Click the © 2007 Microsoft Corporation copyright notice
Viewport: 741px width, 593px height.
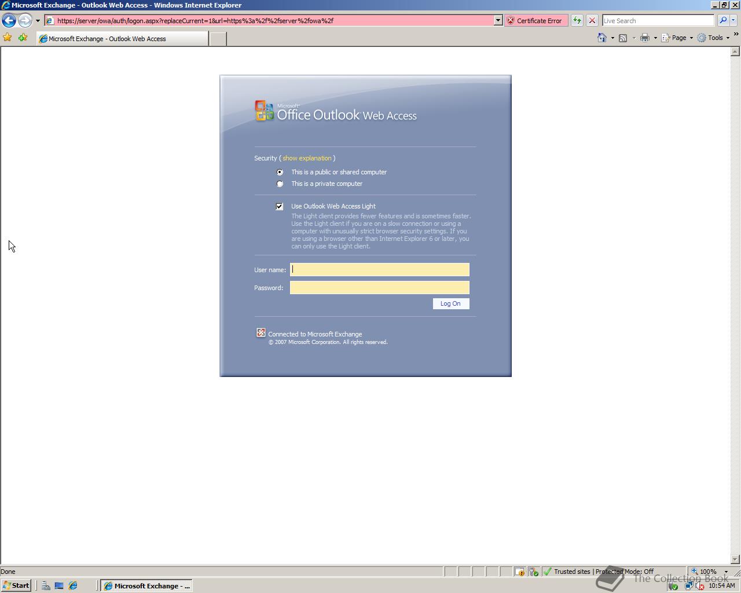pyautogui.click(x=328, y=342)
